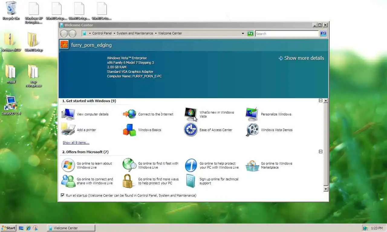Click Show all 9 items link
Image resolution: width=387 pixels, height=232 pixels.
(76, 143)
